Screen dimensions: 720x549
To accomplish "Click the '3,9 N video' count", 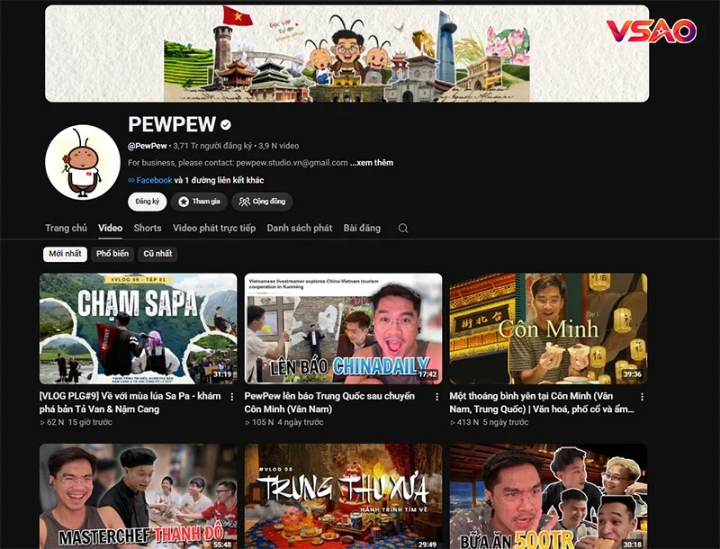I will click(279, 146).
